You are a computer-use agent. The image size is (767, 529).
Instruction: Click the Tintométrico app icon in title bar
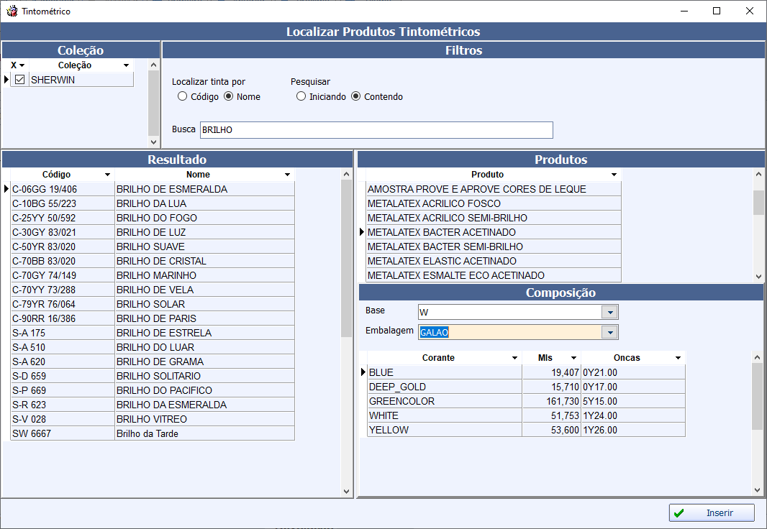12,11
